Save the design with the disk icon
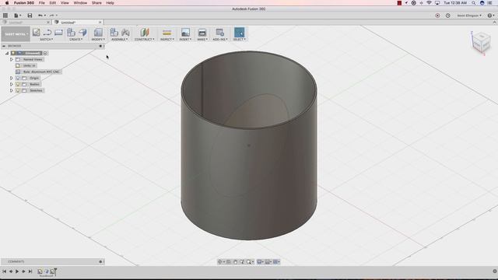Screen dimensions: 498x280 pyautogui.click(x=30, y=16)
